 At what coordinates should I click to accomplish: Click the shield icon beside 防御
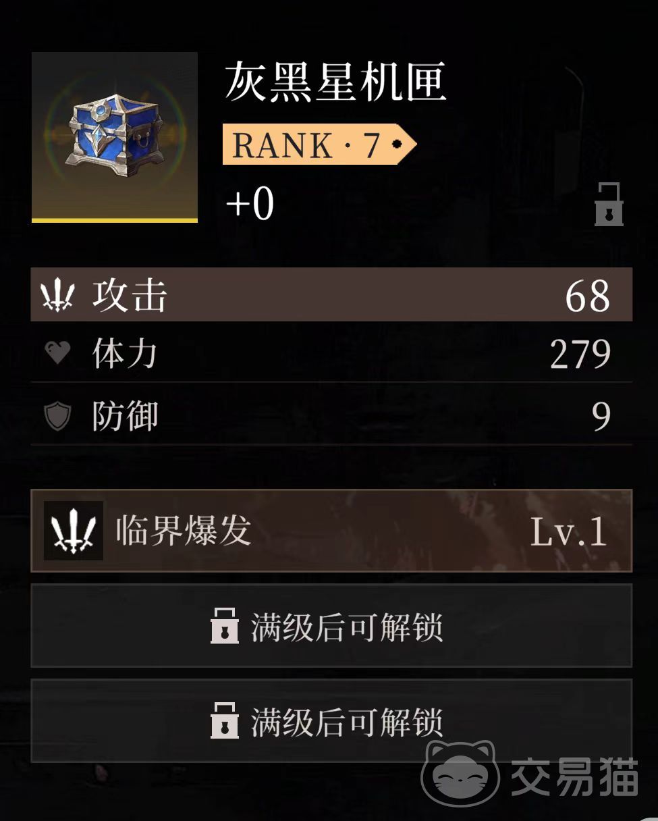(x=57, y=416)
